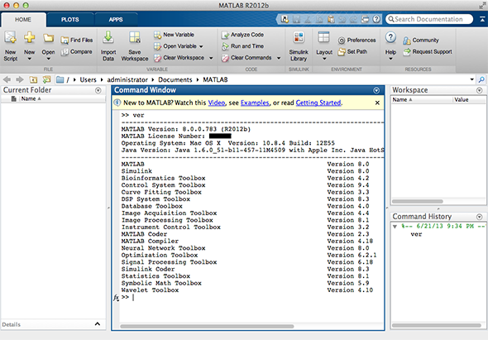Click Open Variable button

175,46
